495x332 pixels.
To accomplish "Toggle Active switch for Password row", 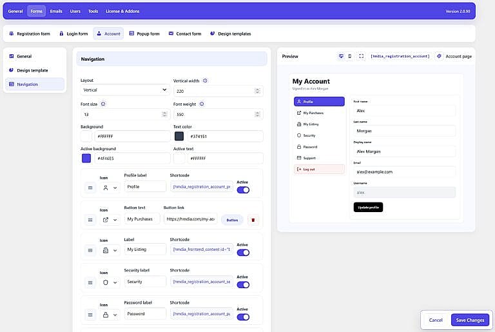I will 243,317.
